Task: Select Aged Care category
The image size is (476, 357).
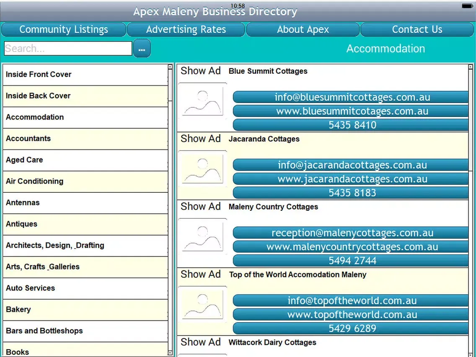Action: pyautogui.click(x=85, y=160)
